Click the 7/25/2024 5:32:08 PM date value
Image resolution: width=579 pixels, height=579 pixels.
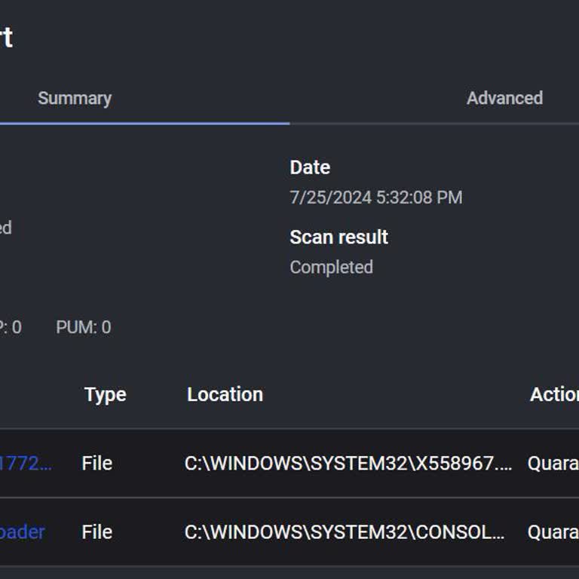click(x=375, y=198)
